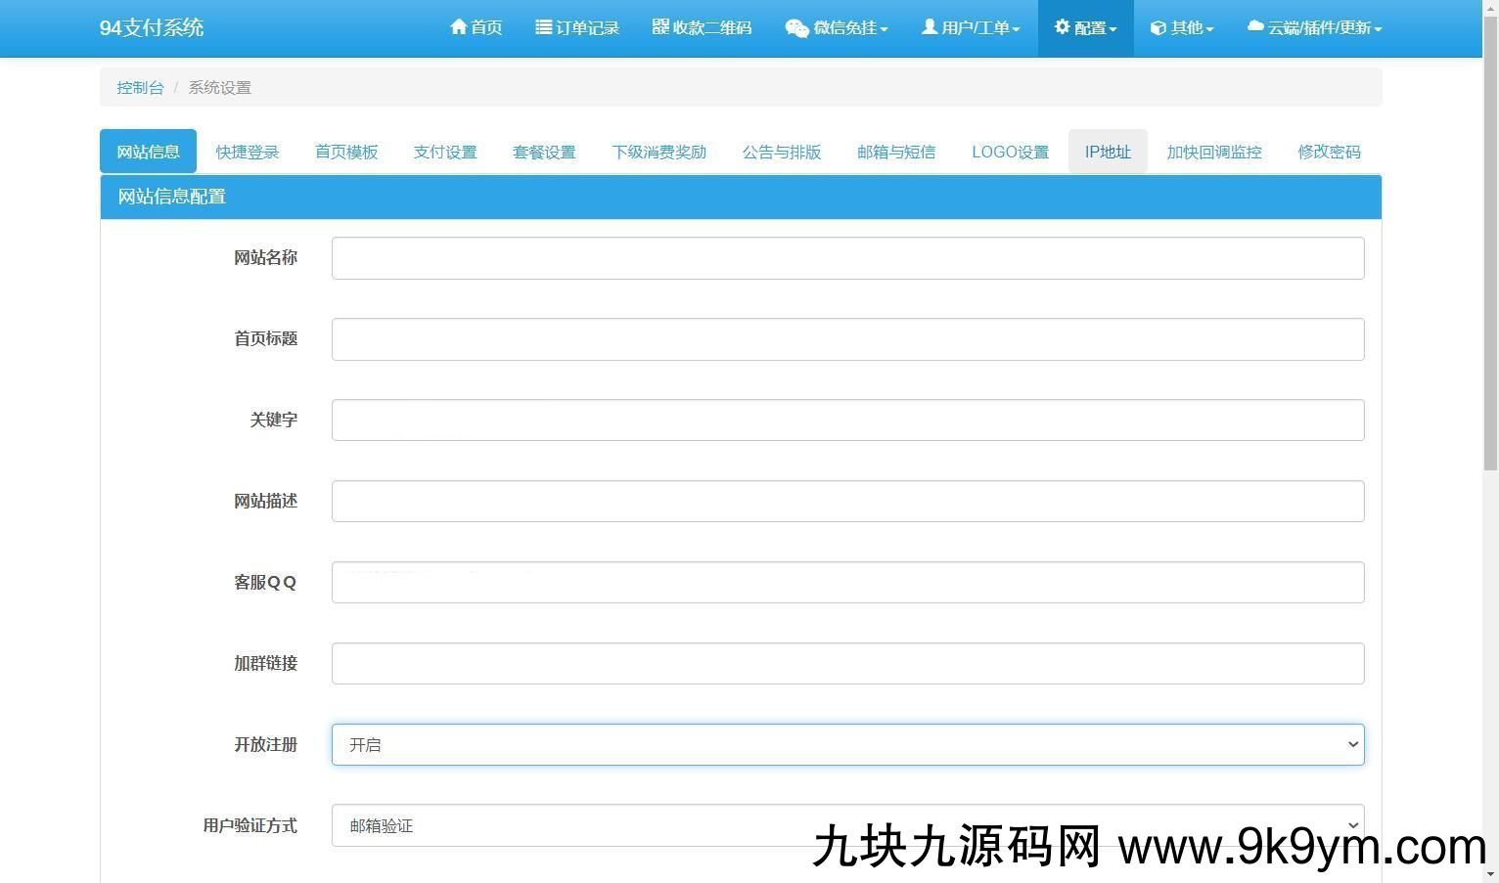Expand the 云端/插件/更新 menu caret

click(x=1378, y=29)
